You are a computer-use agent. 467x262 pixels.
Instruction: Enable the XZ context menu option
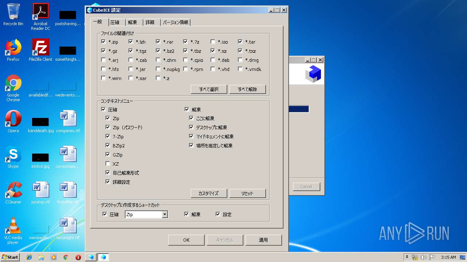(x=108, y=164)
